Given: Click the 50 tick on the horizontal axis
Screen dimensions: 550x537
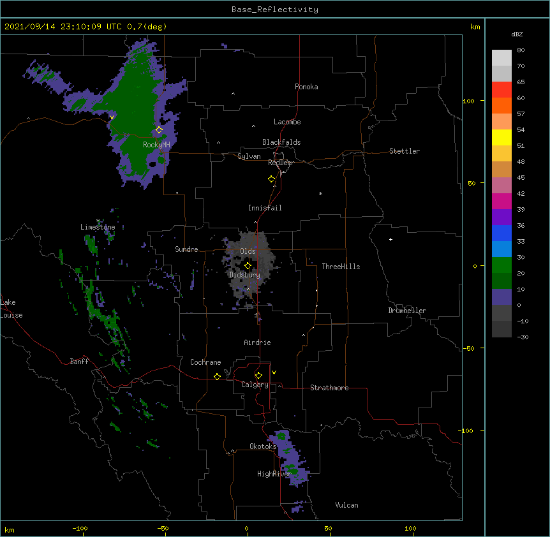Looking at the screenshot, I should [328, 528].
